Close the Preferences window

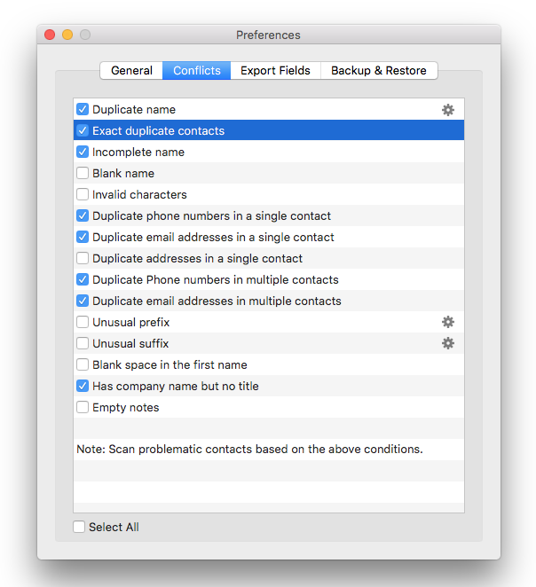50,35
